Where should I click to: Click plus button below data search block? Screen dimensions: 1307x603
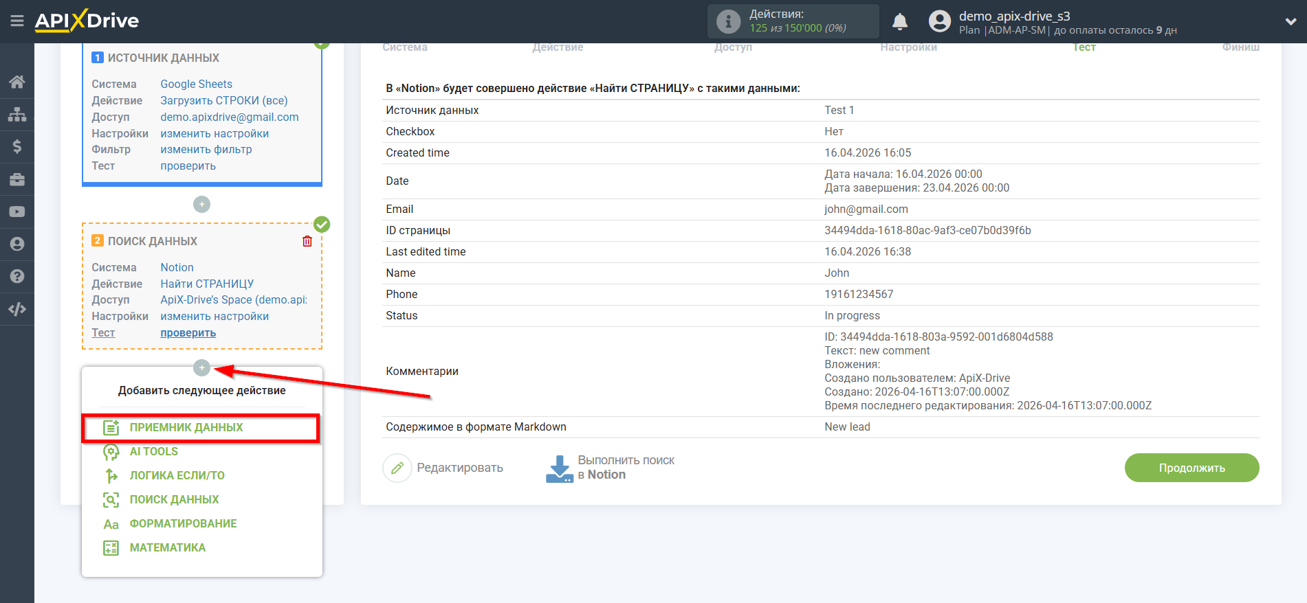[201, 368]
